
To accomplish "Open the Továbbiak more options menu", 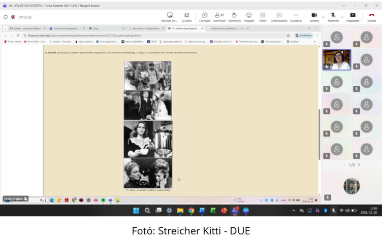I will [296, 17].
